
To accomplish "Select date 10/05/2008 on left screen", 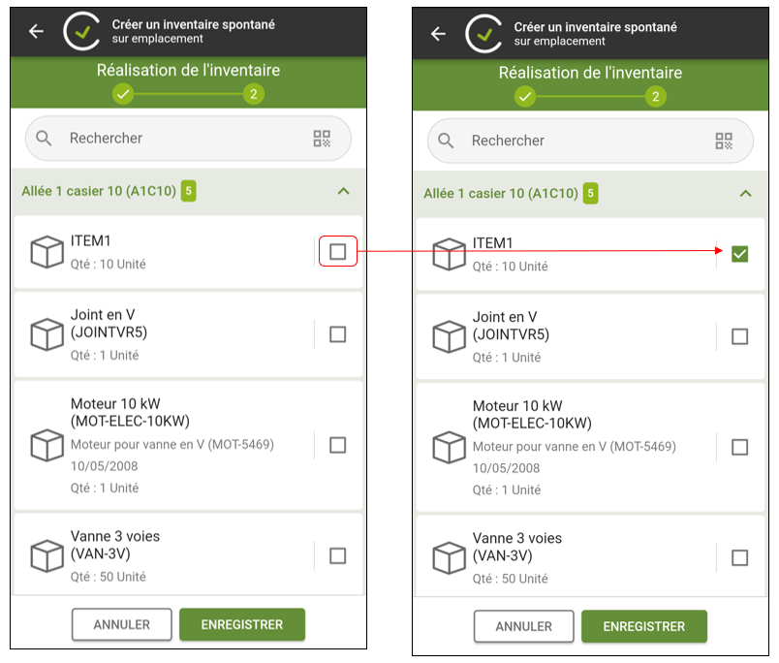I will coord(105,465).
